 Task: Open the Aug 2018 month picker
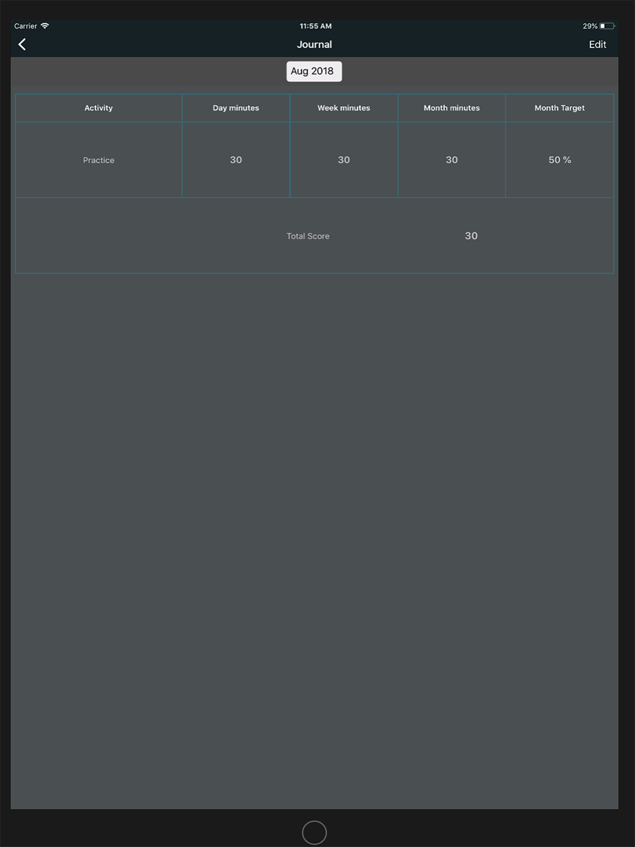click(x=314, y=71)
